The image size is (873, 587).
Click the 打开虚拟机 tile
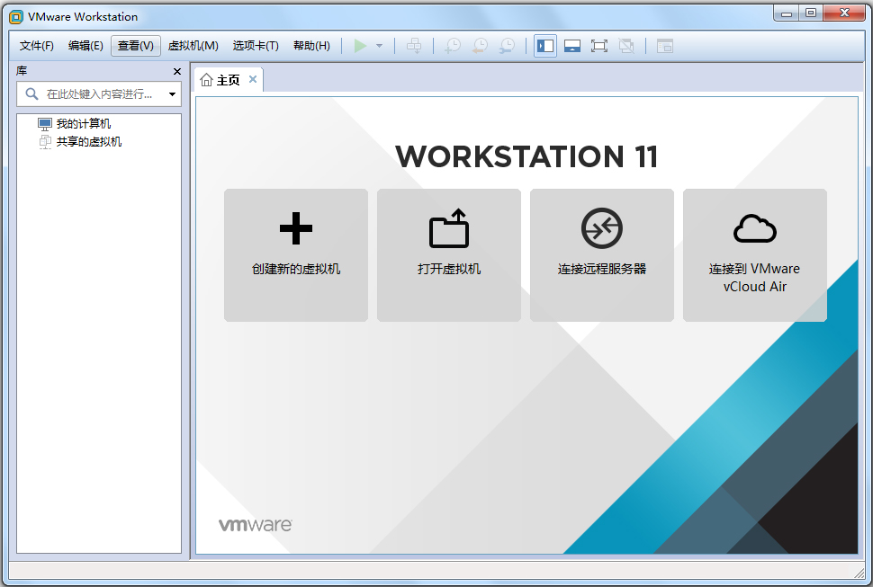pyautogui.click(x=449, y=255)
